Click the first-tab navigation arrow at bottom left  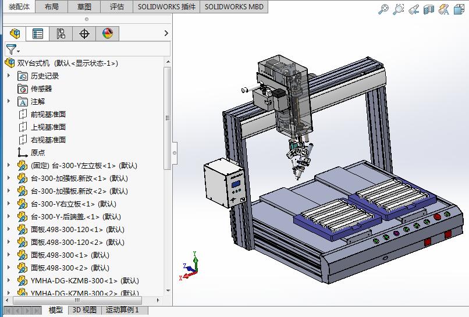[x=9, y=311]
